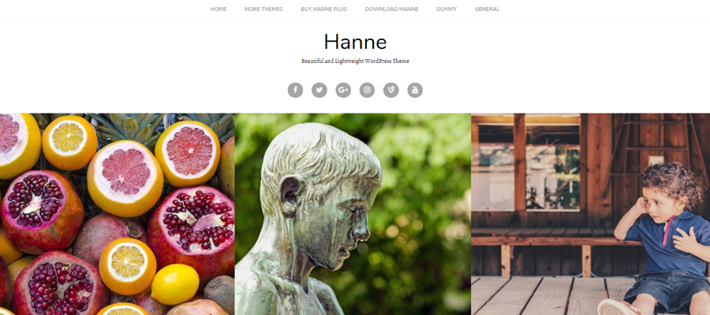Viewport: 710px width, 315px height.
Task: Select the Vine social icon
Action: pyautogui.click(x=391, y=90)
